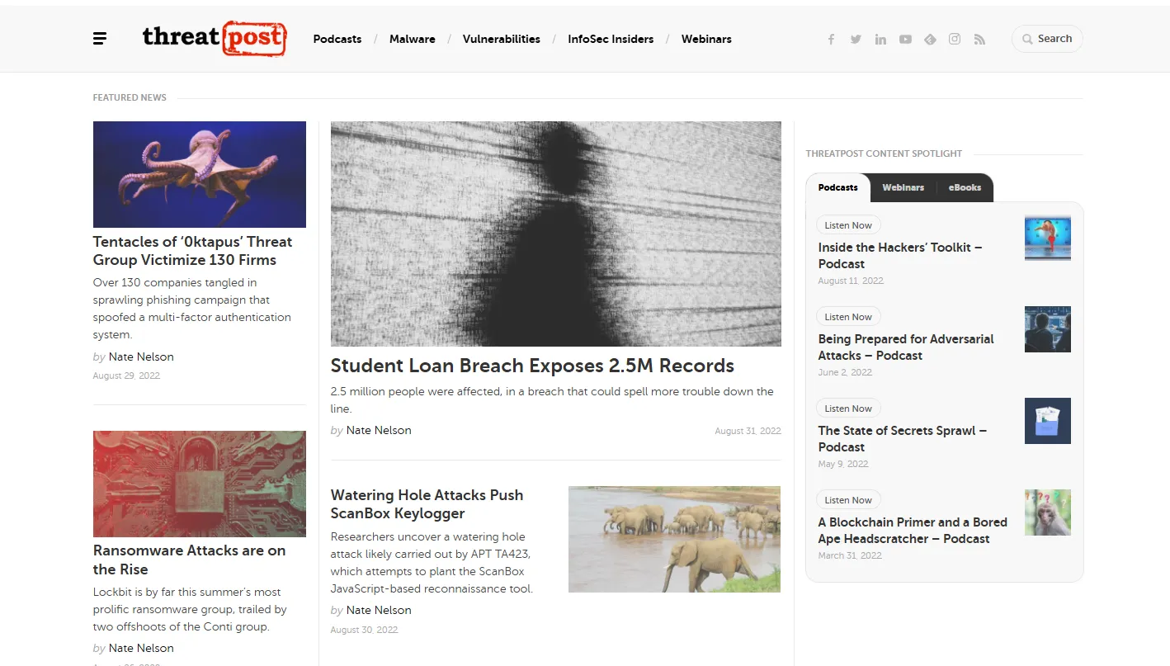The image size is (1170, 666).
Task: Open Threatpost's Twitter icon
Action: coord(856,39)
